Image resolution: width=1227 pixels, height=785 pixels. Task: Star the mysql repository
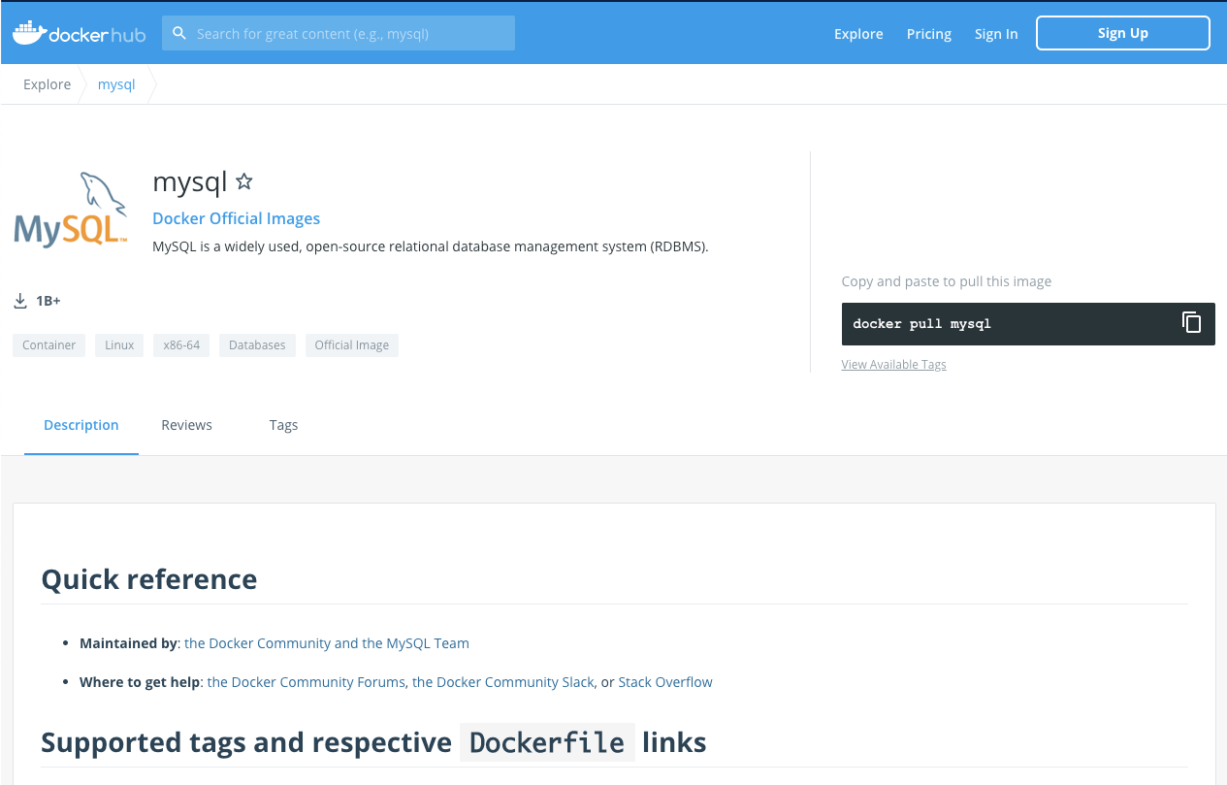244,181
